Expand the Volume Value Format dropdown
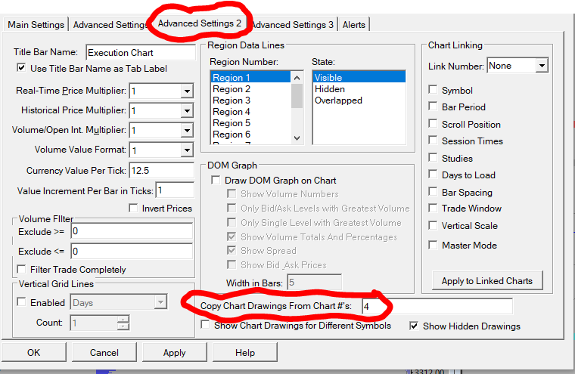 tap(187, 150)
